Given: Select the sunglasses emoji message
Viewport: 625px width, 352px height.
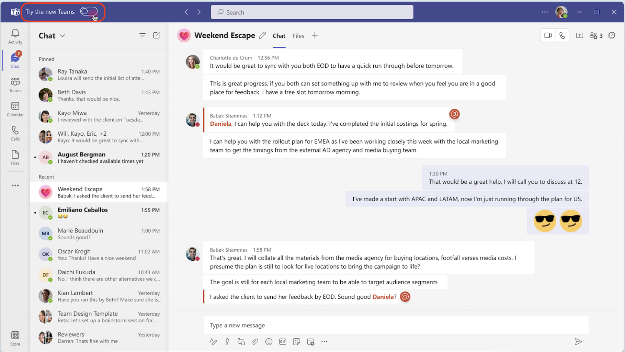Looking at the screenshot, I should (558, 221).
